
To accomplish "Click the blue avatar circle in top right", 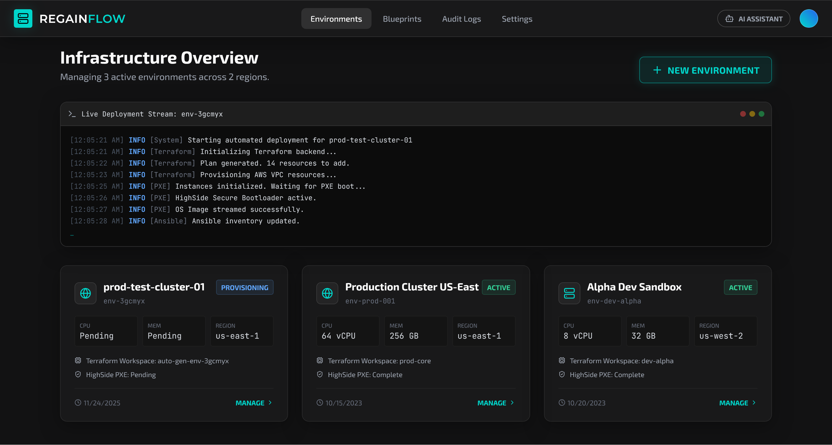I will tap(809, 18).
